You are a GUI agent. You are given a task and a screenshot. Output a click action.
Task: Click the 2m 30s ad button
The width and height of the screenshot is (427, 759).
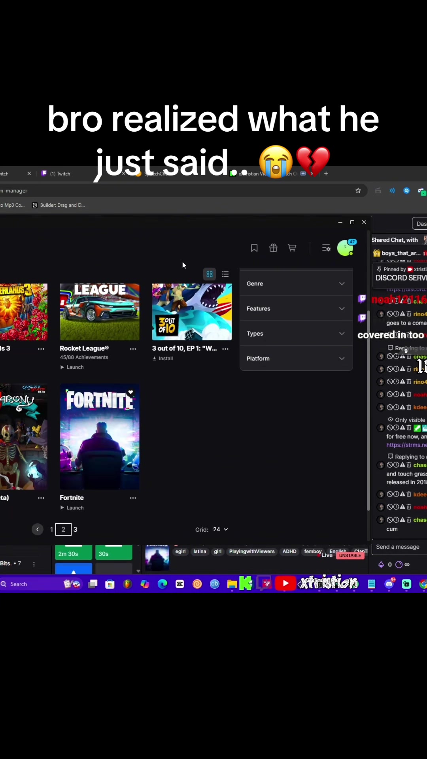(74, 553)
